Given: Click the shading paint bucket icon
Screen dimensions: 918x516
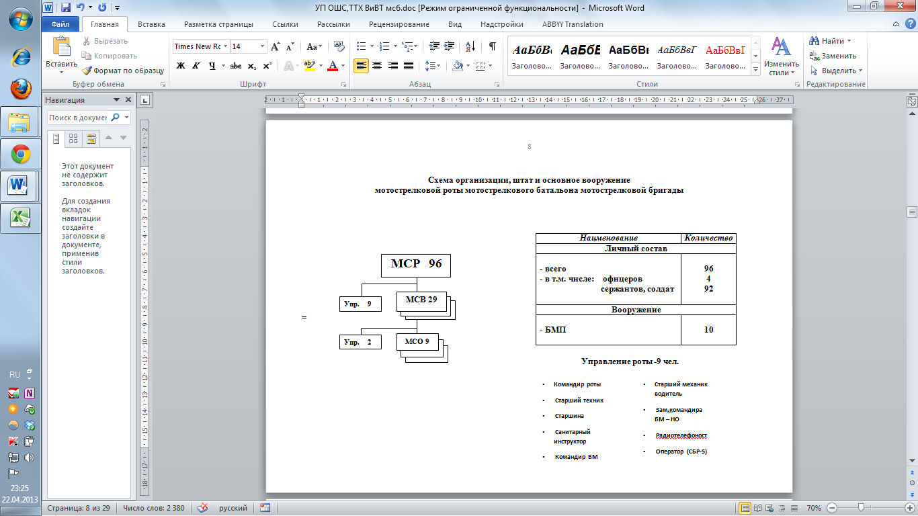Looking at the screenshot, I should [457, 66].
